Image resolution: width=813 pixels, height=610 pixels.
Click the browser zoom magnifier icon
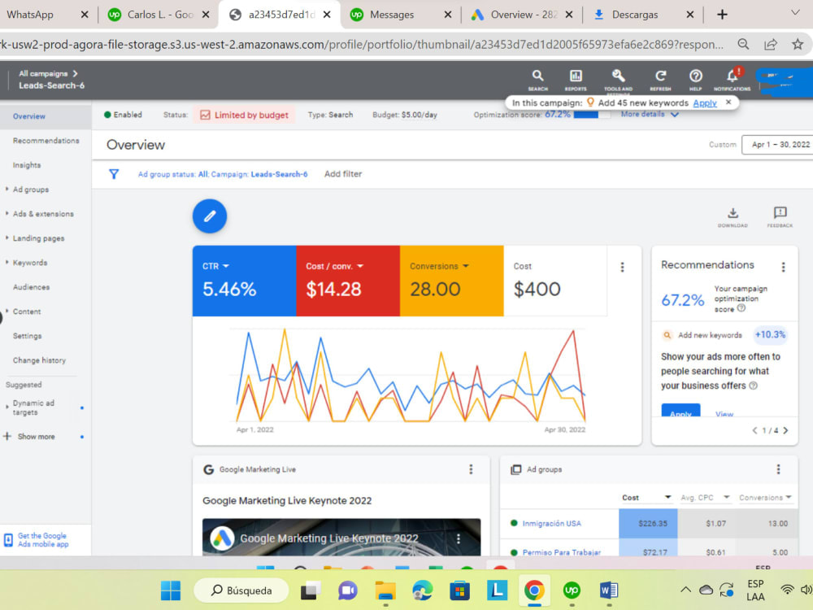[x=743, y=45]
